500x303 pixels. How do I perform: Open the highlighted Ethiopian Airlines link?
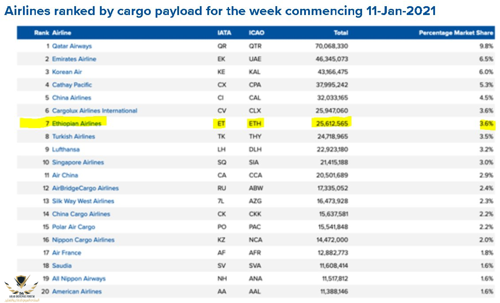[76, 123]
